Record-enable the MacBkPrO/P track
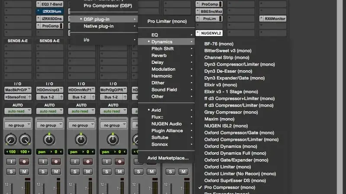Screen dimensions: 346x194 point(24,161)
